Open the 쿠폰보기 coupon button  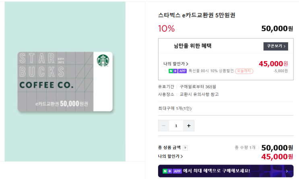(x=275, y=46)
